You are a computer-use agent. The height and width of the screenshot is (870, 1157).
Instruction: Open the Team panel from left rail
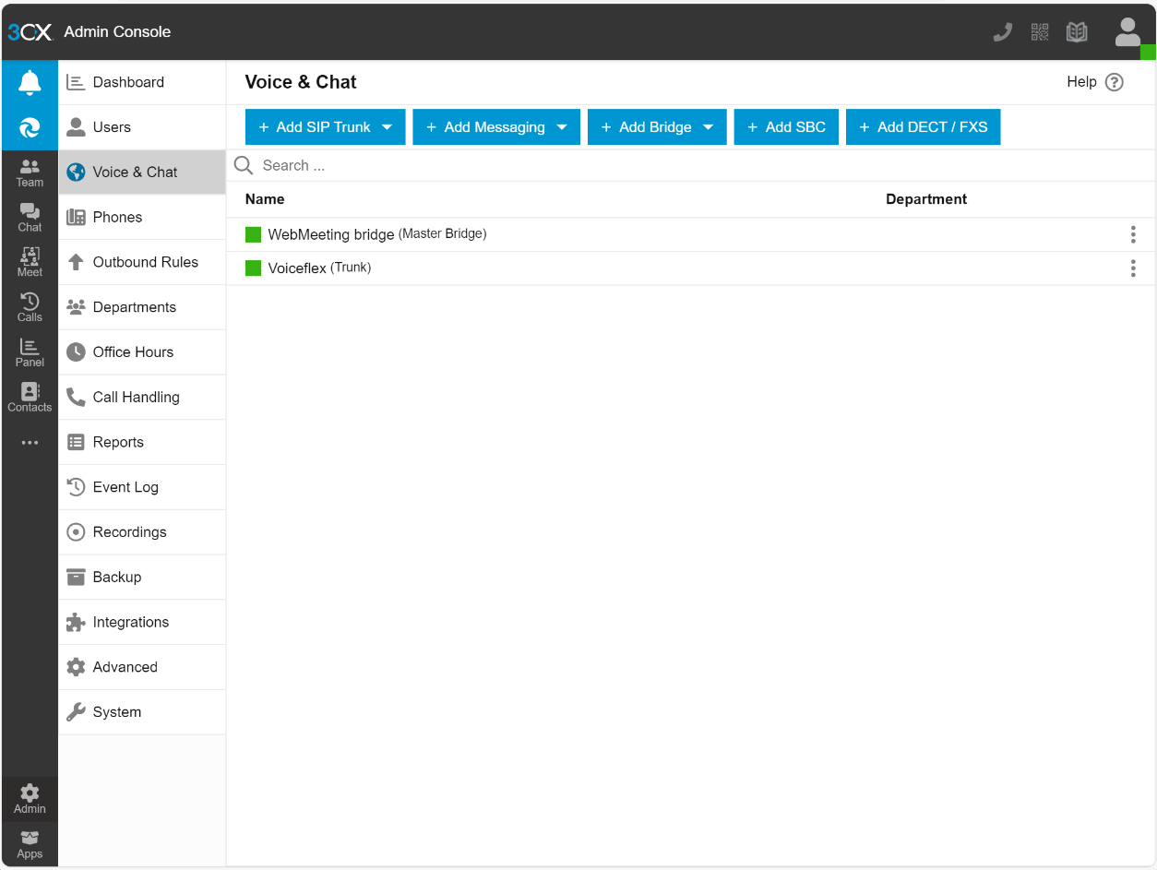click(29, 172)
